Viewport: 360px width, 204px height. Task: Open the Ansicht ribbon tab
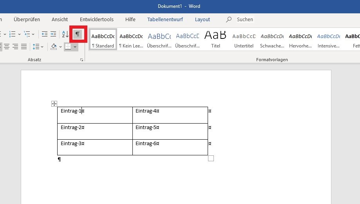pyautogui.click(x=60, y=20)
